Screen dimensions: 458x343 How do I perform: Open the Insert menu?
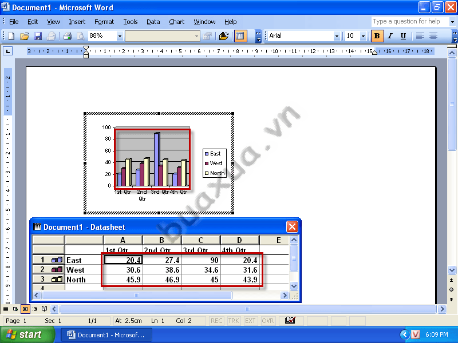(77, 22)
